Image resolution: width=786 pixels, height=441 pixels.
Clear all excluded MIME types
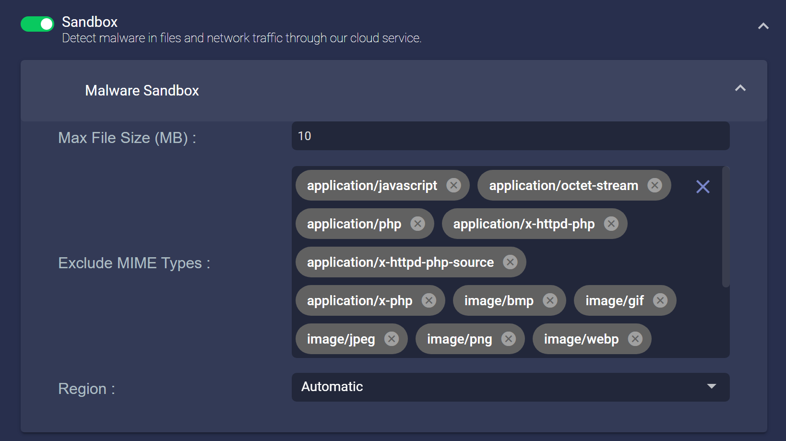703,187
